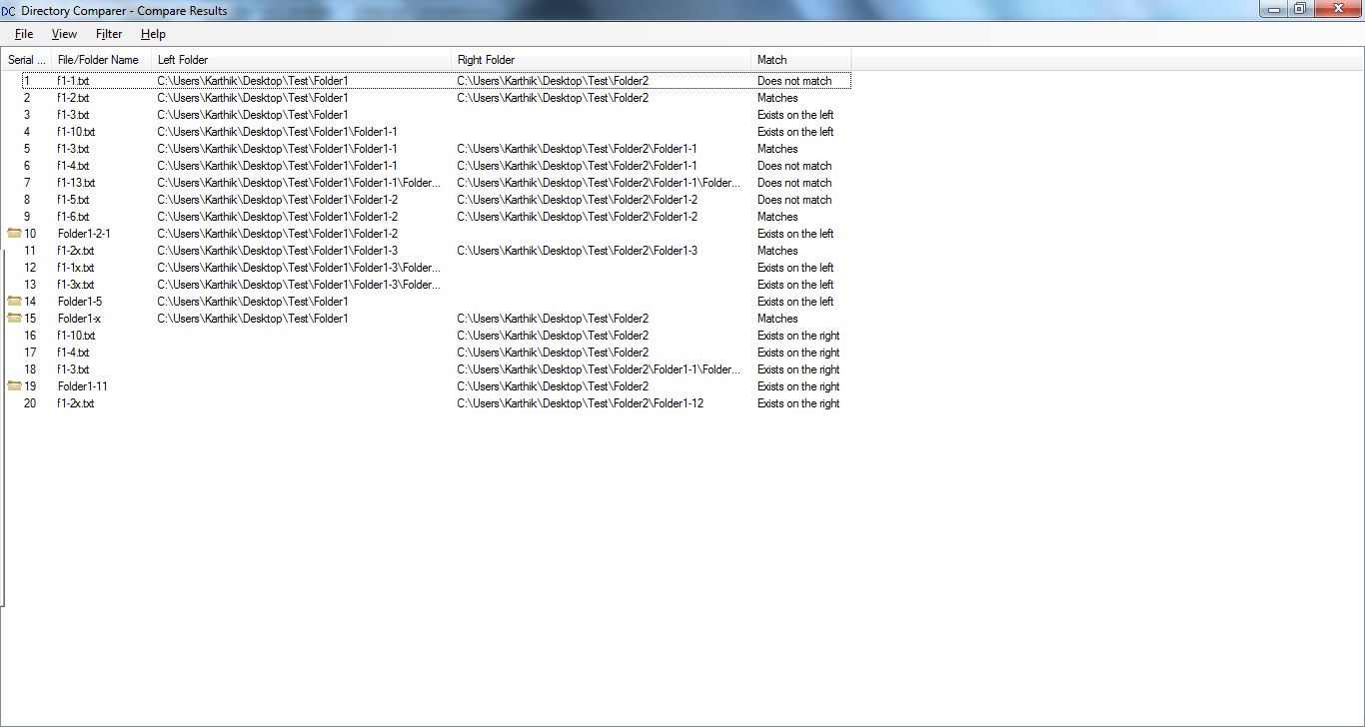Close the Directory Comparer window

[1337, 9]
